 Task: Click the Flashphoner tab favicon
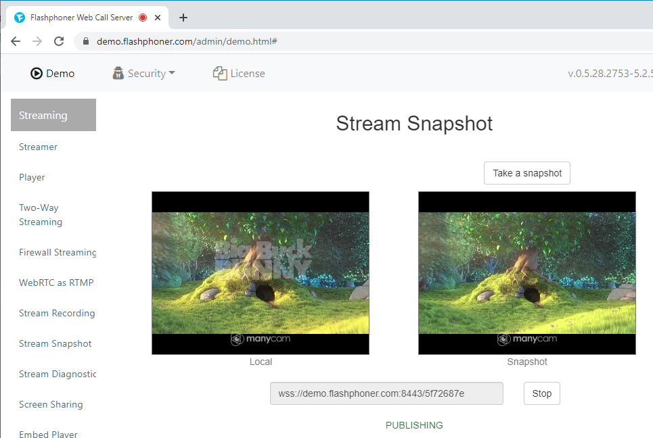pos(20,18)
